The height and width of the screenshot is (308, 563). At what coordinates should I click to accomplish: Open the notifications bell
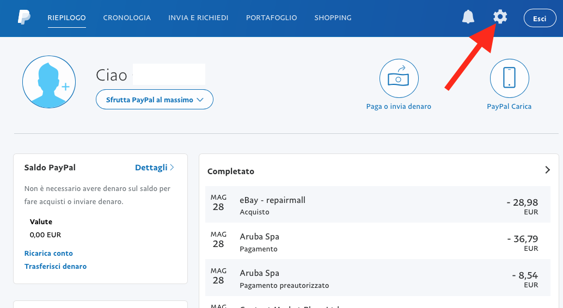[468, 17]
